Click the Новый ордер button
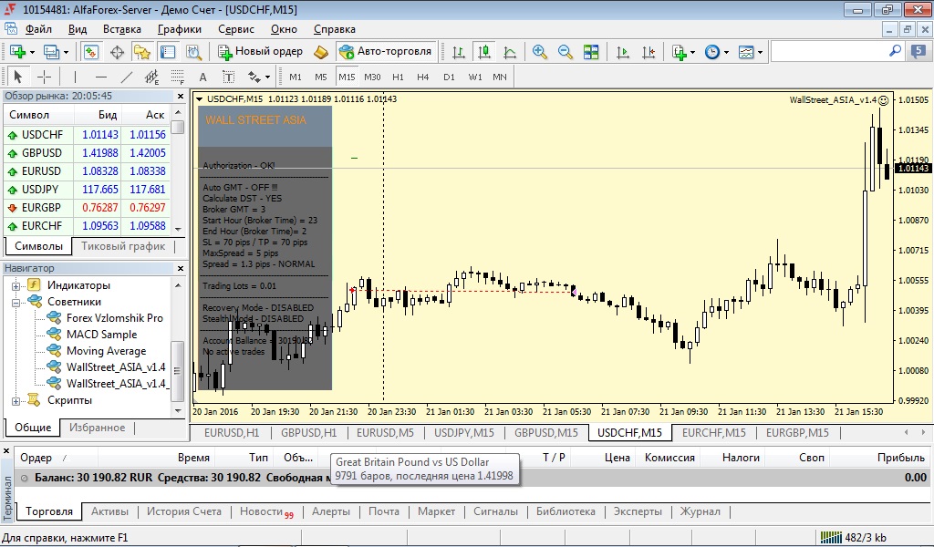Viewport: 934px width, 547px height. point(260,52)
